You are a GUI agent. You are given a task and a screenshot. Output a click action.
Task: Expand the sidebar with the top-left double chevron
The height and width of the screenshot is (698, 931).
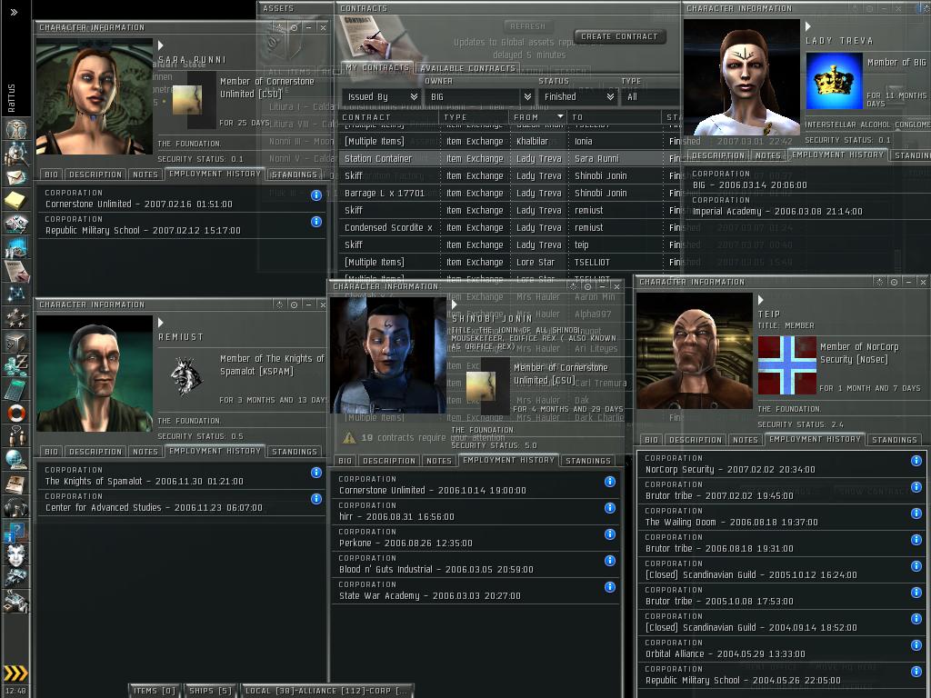pos(14,12)
